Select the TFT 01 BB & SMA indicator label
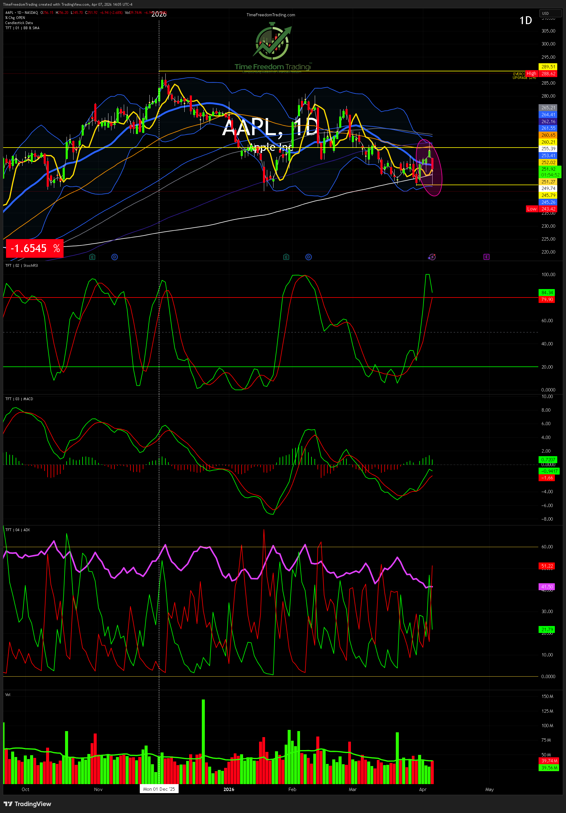The height and width of the screenshot is (813, 566). click(x=22, y=28)
